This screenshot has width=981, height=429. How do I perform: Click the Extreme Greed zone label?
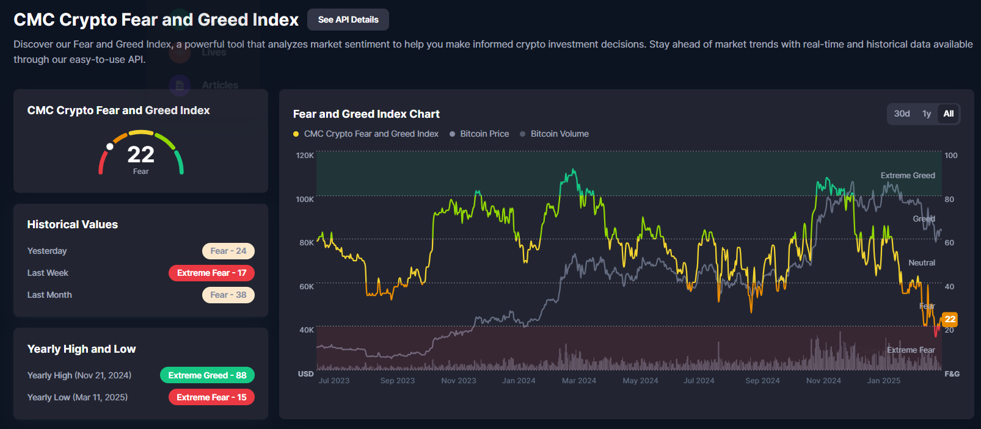point(908,176)
